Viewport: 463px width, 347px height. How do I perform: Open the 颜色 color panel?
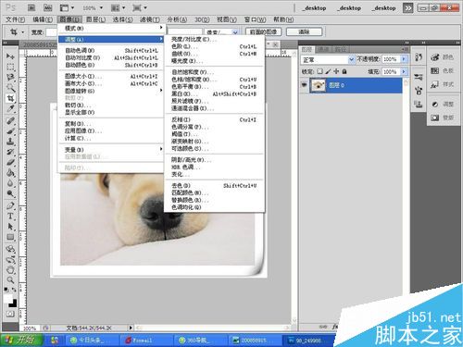pyautogui.click(x=443, y=57)
